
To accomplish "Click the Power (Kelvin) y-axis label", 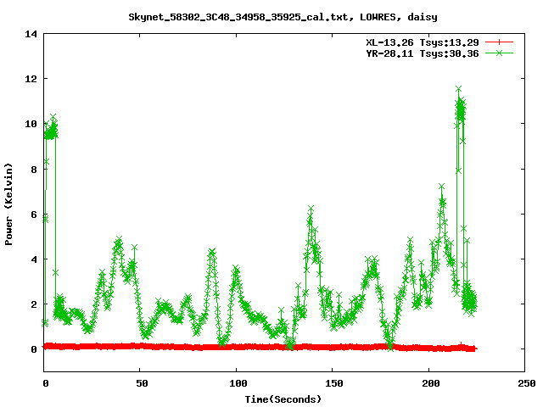I will coord(8,204).
